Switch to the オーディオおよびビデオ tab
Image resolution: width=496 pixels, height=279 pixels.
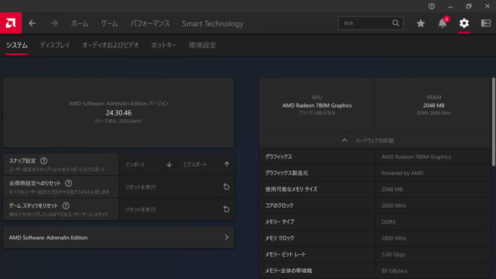click(110, 45)
